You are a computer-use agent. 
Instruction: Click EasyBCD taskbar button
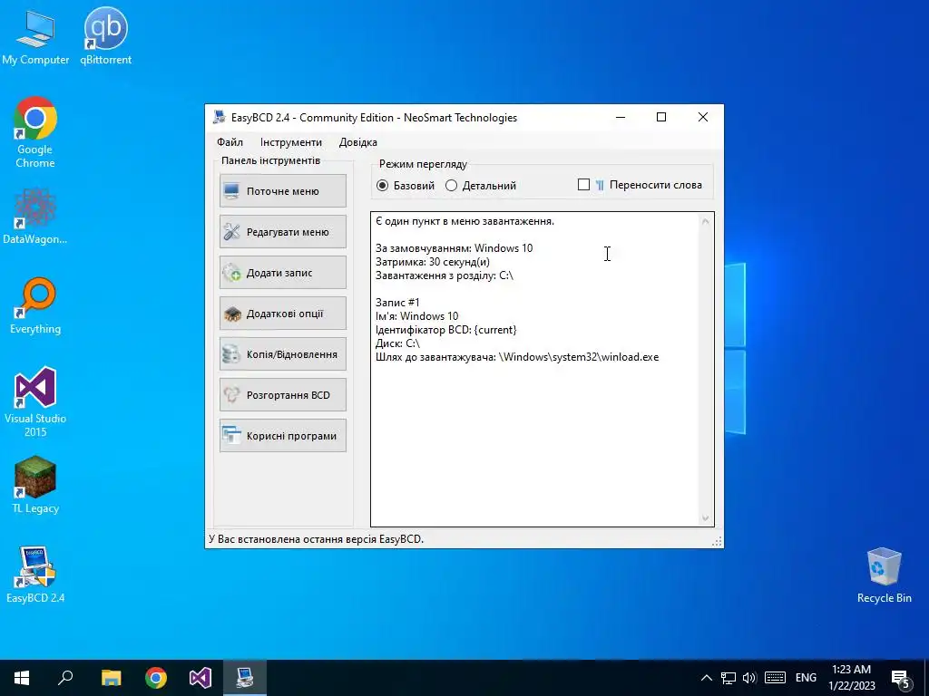point(245,678)
